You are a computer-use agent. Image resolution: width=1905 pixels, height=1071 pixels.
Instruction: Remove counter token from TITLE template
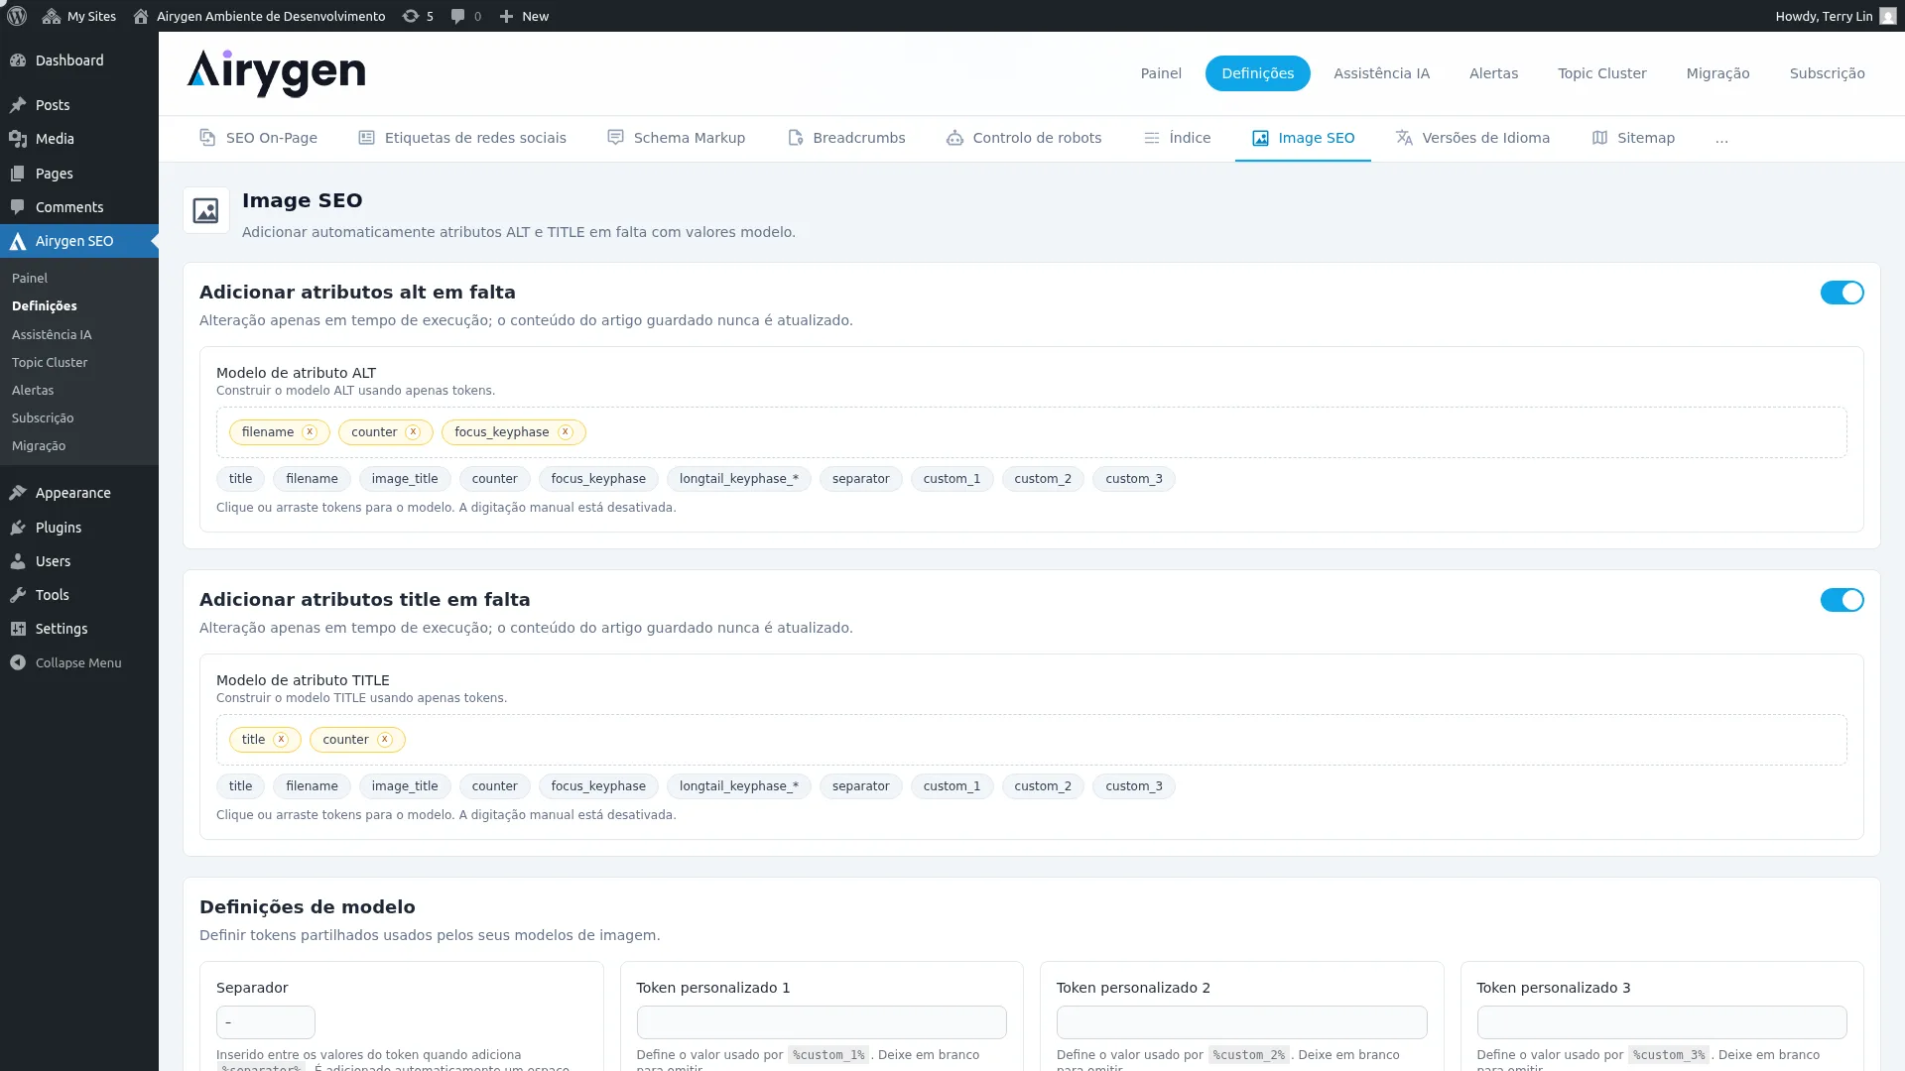[385, 740]
